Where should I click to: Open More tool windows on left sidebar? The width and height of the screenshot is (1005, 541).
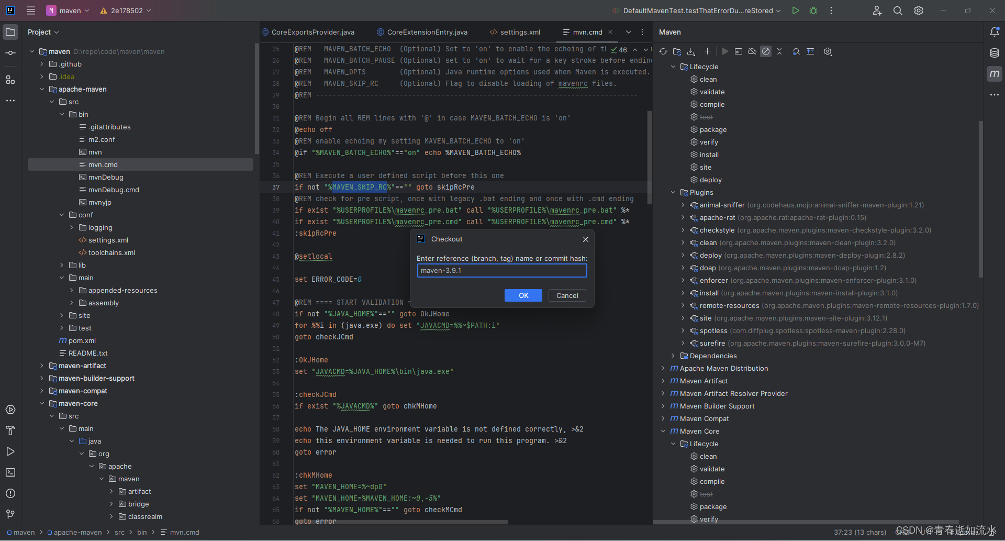(10, 101)
